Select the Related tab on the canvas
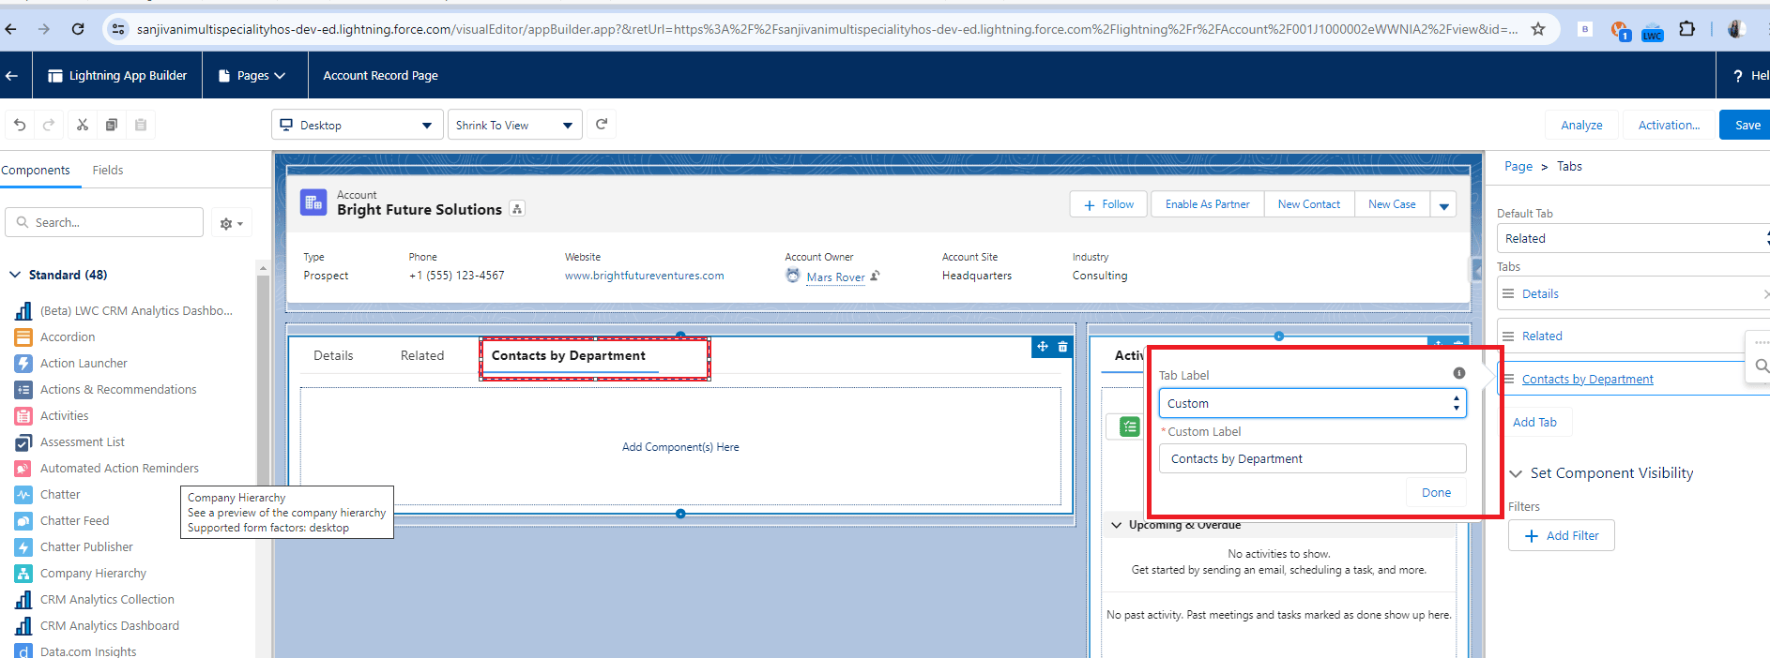The width and height of the screenshot is (1770, 658). [422, 355]
